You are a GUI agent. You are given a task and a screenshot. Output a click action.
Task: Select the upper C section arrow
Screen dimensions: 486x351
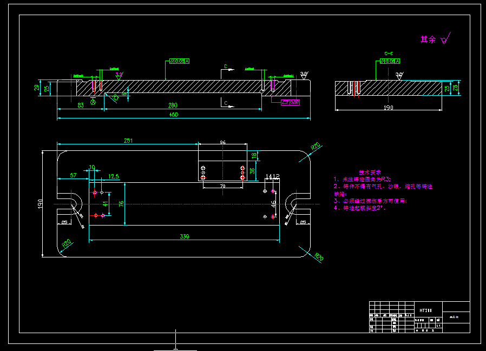(227, 69)
